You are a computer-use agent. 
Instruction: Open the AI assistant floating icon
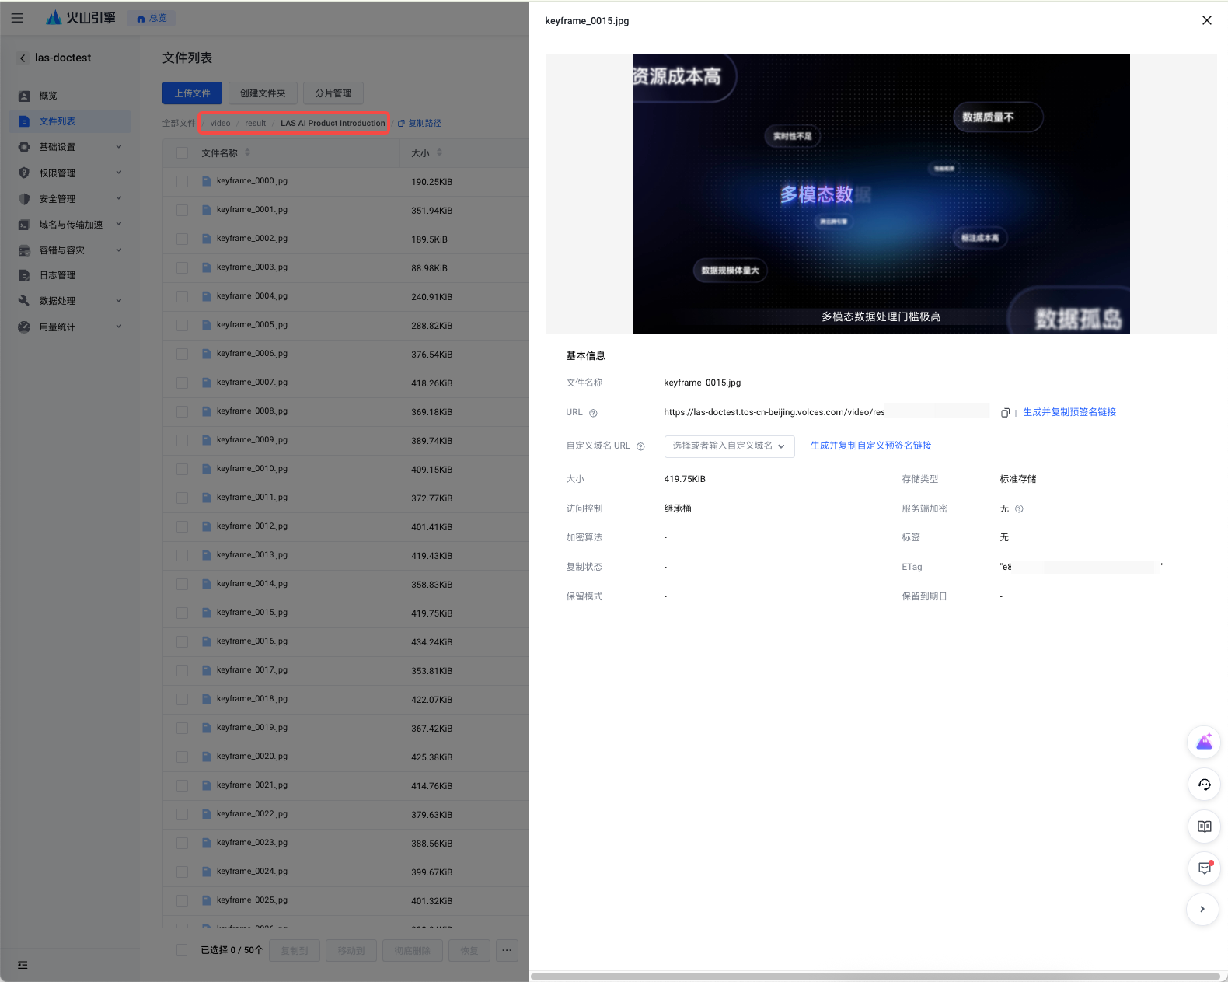[x=1204, y=743]
